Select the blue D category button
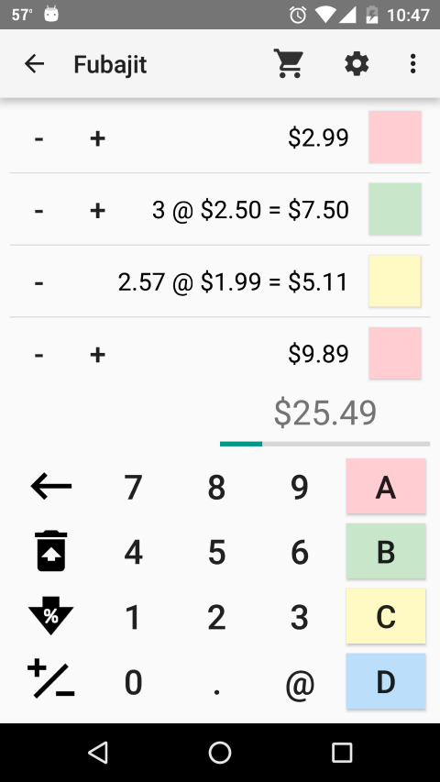This screenshot has width=440, height=782. [x=386, y=681]
